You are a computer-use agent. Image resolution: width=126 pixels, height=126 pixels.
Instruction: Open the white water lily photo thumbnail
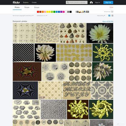(x=100, y=33)
